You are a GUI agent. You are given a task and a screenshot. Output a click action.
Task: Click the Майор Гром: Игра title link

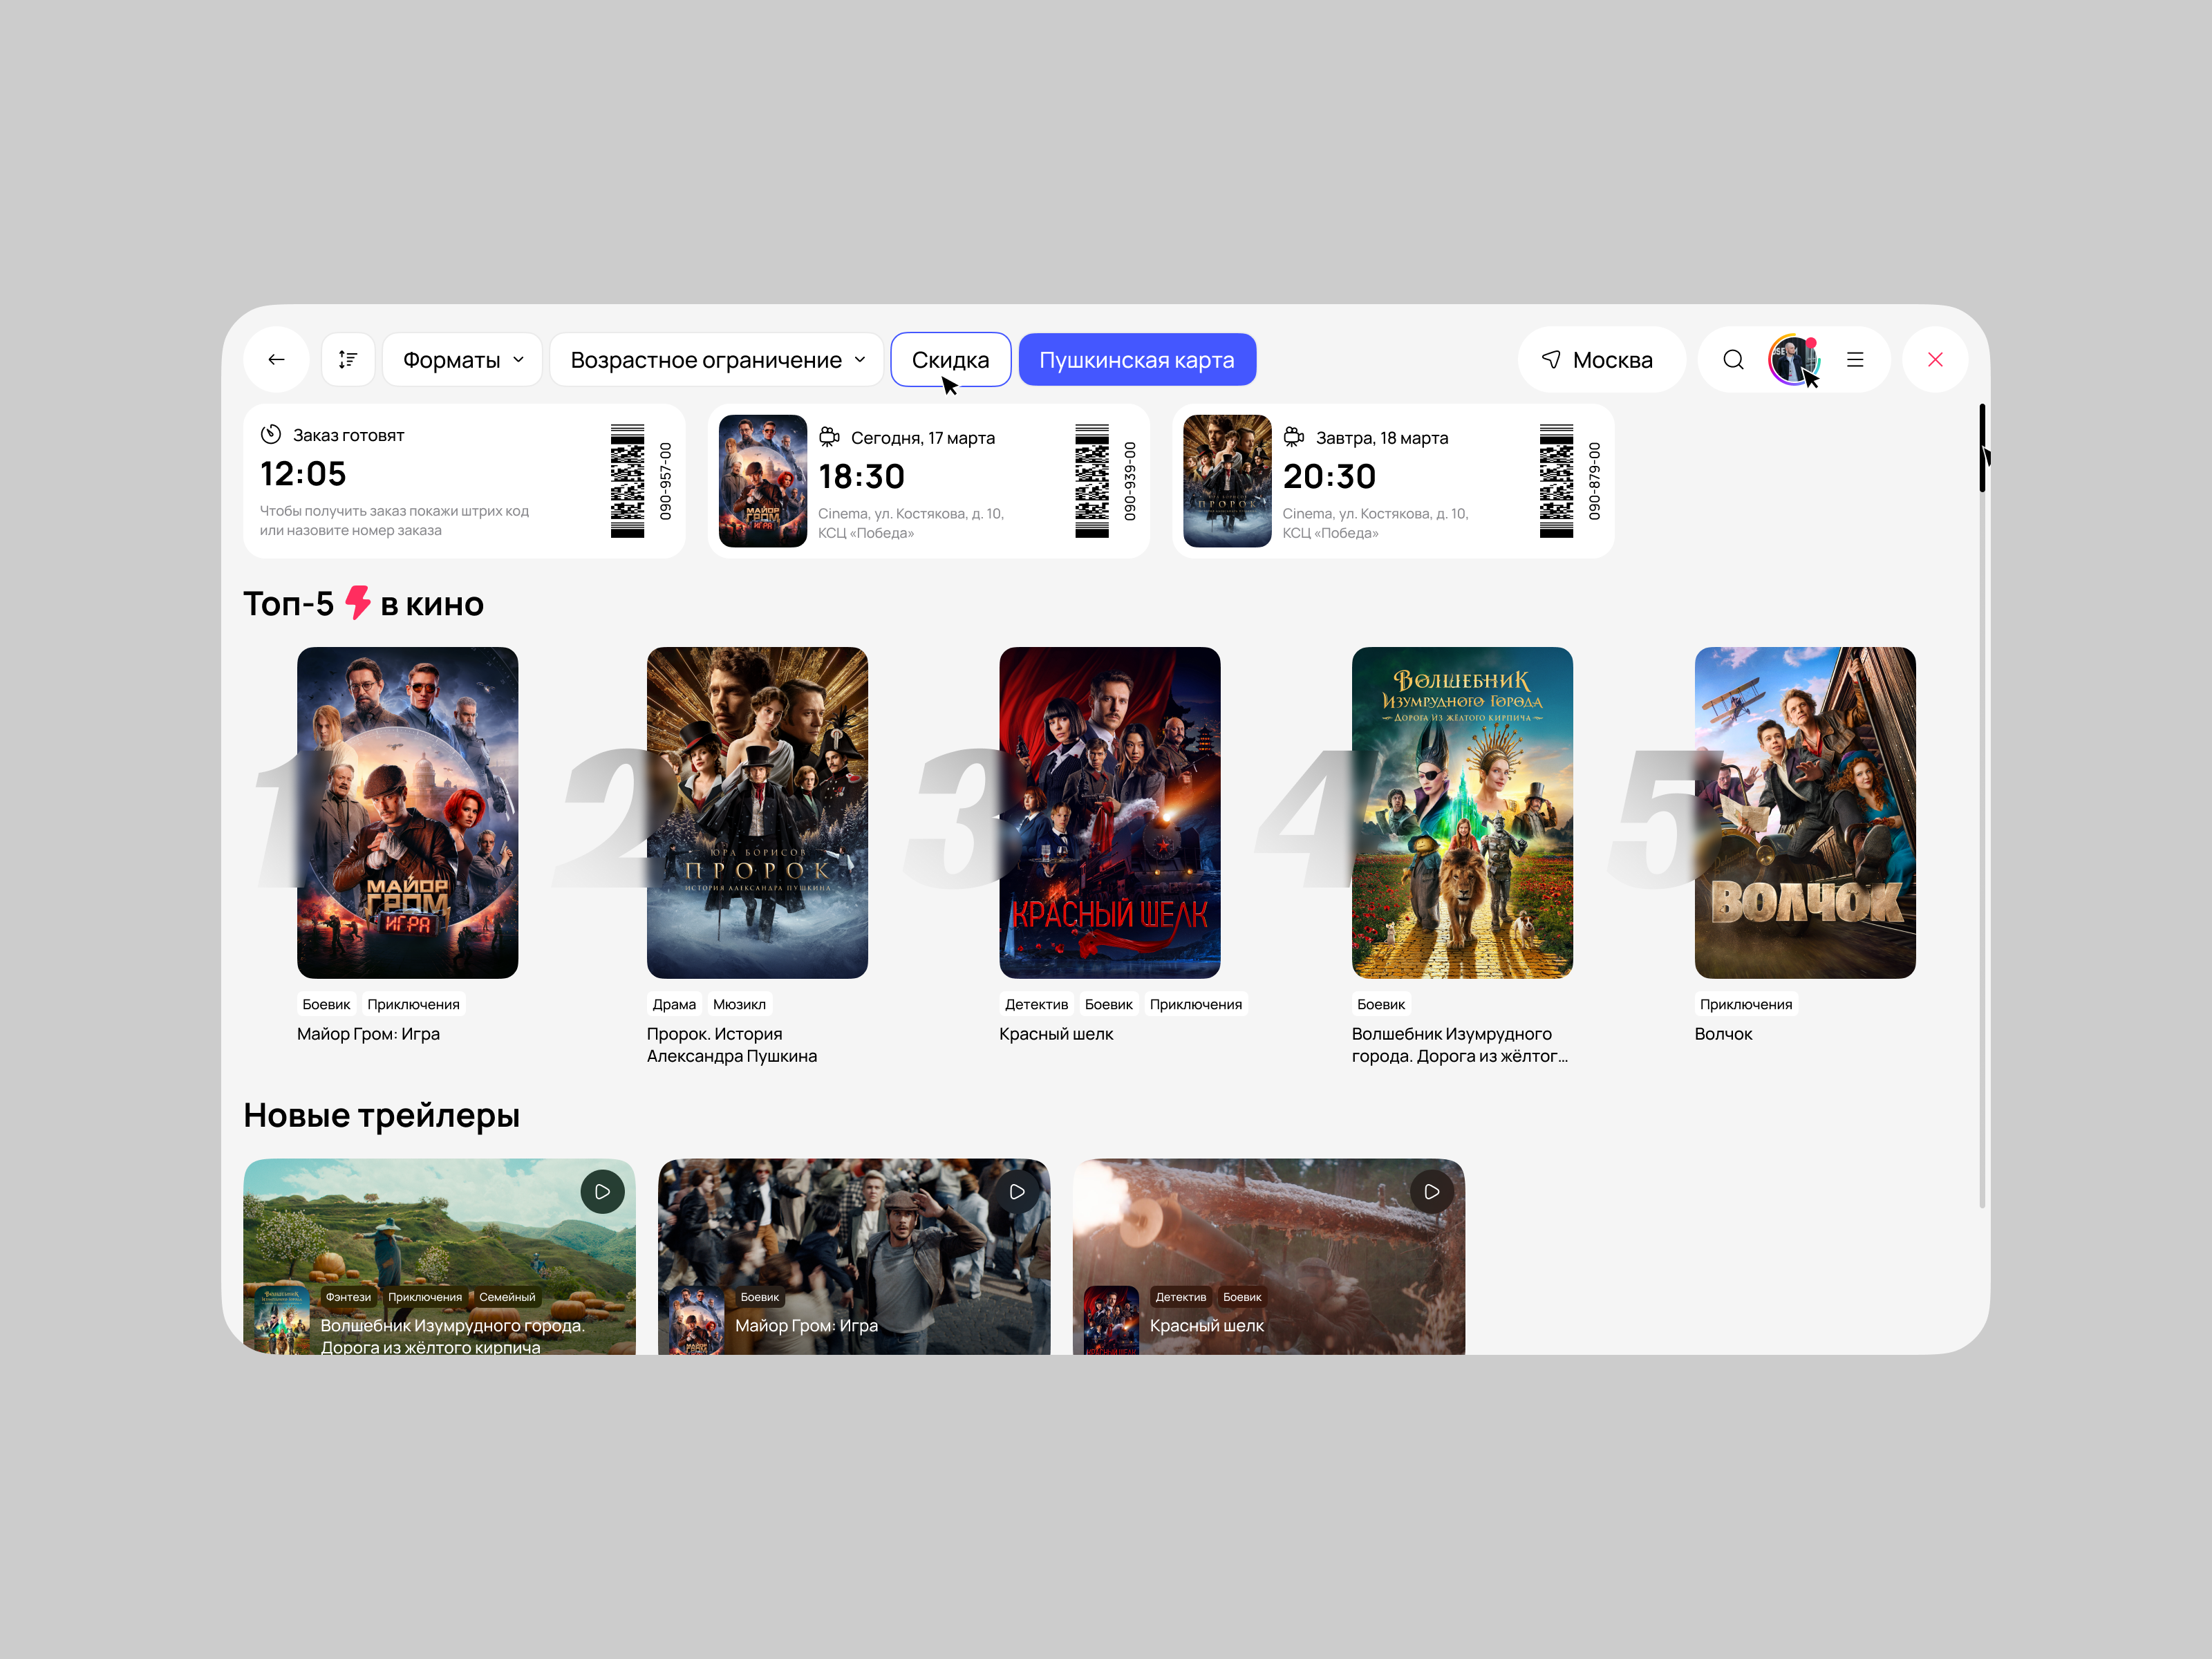[x=368, y=1034]
